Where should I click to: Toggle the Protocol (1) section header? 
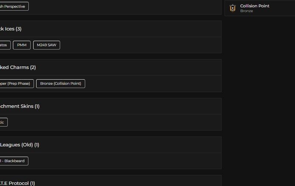point(18,183)
